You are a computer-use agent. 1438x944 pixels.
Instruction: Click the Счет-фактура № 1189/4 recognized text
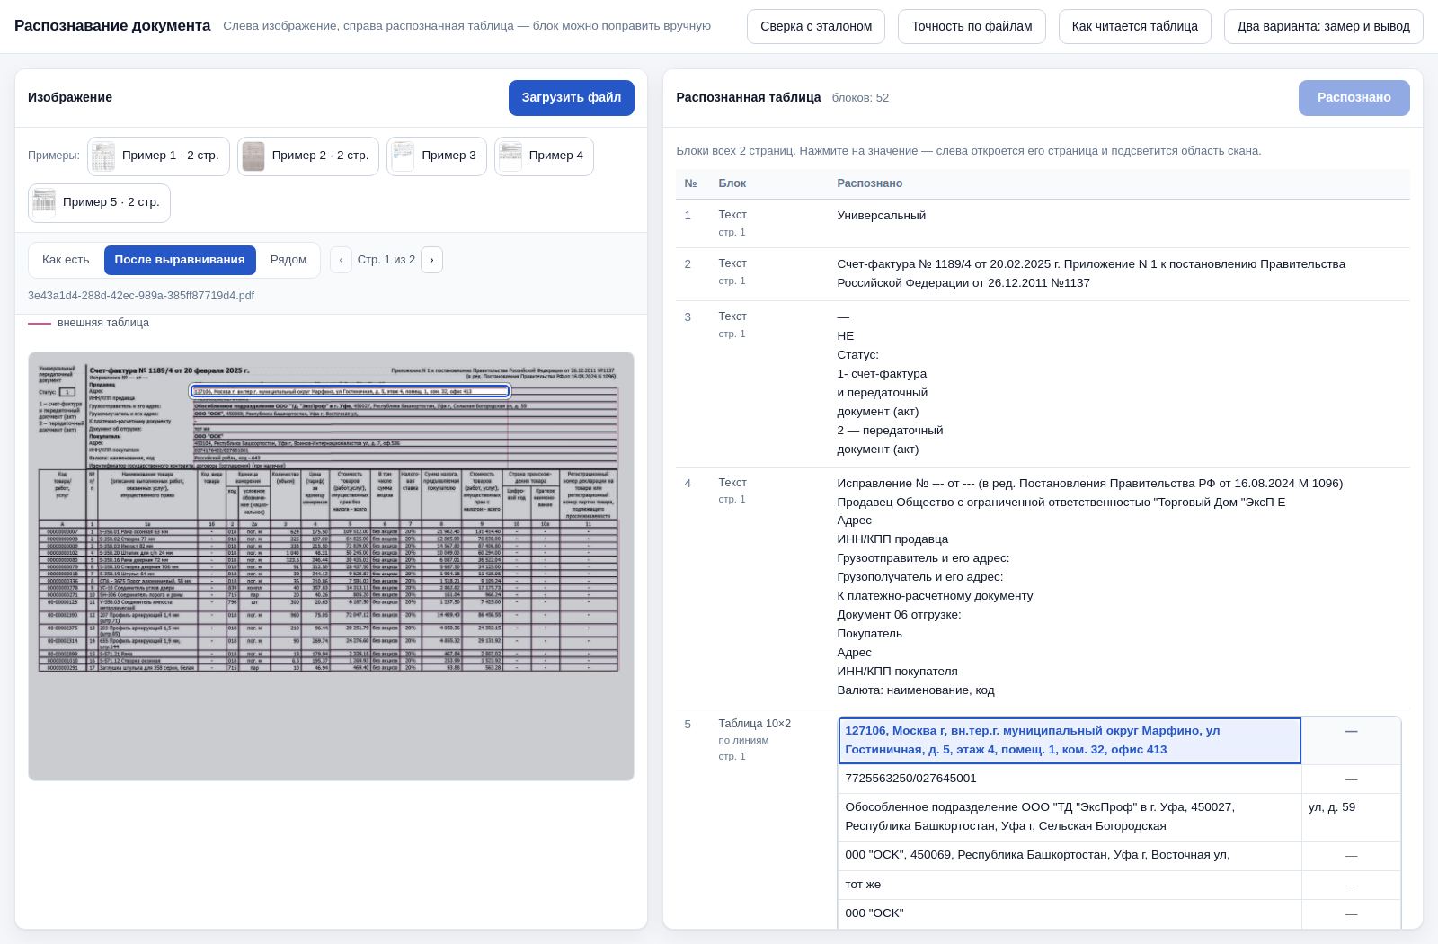pos(1091,273)
